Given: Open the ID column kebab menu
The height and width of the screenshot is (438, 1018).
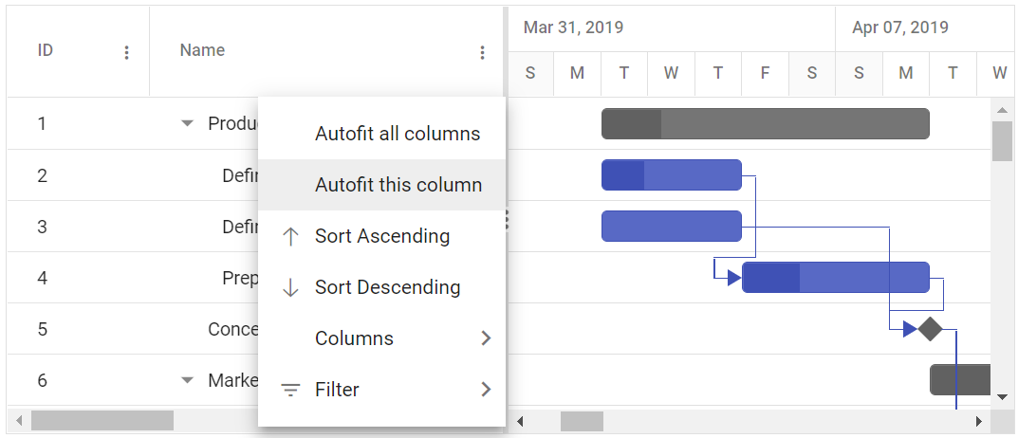Looking at the screenshot, I should pyautogui.click(x=127, y=53).
